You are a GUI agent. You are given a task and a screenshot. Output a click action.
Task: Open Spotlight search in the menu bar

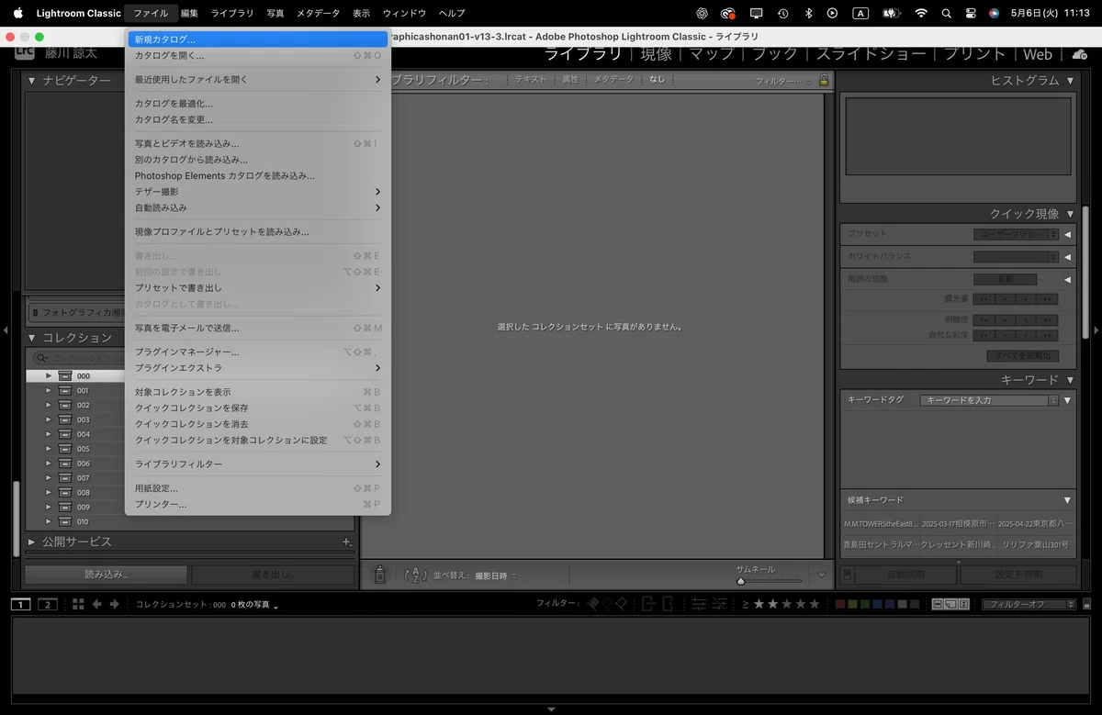tap(946, 13)
